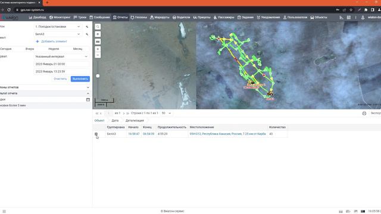Click the third map tool icon
Screen dimensions: 381x214
(98, 42)
